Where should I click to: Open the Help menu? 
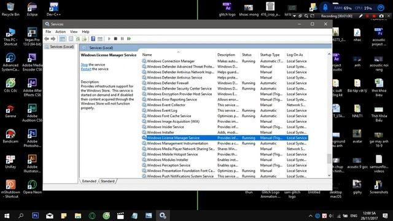85,32
